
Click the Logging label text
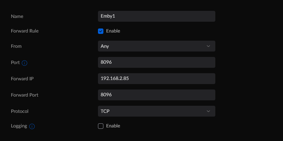click(x=19, y=126)
